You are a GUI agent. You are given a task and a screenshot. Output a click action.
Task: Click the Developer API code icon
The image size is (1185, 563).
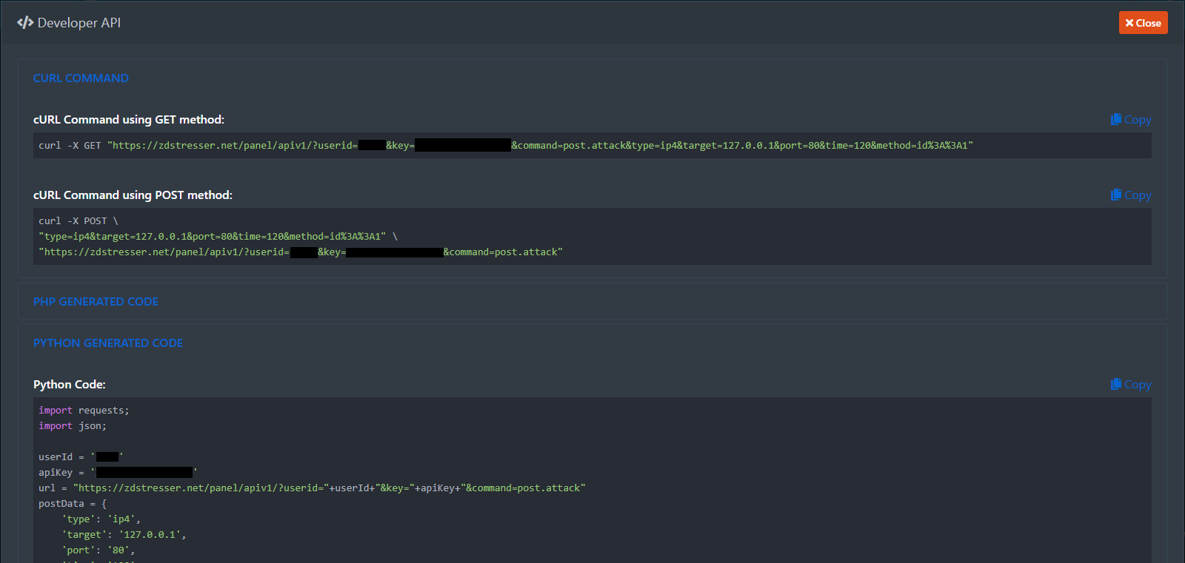coord(25,23)
